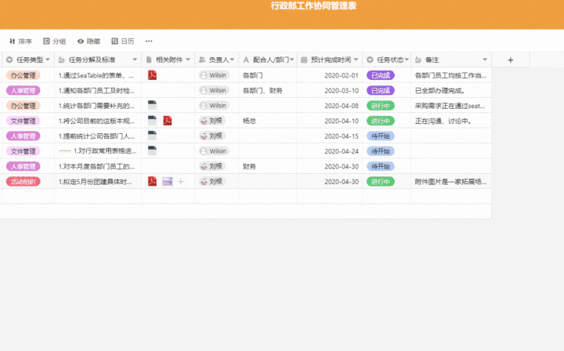Click the 2020-04-24 date cell
Screen dimensions: 564x351
pyautogui.click(x=330, y=151)
